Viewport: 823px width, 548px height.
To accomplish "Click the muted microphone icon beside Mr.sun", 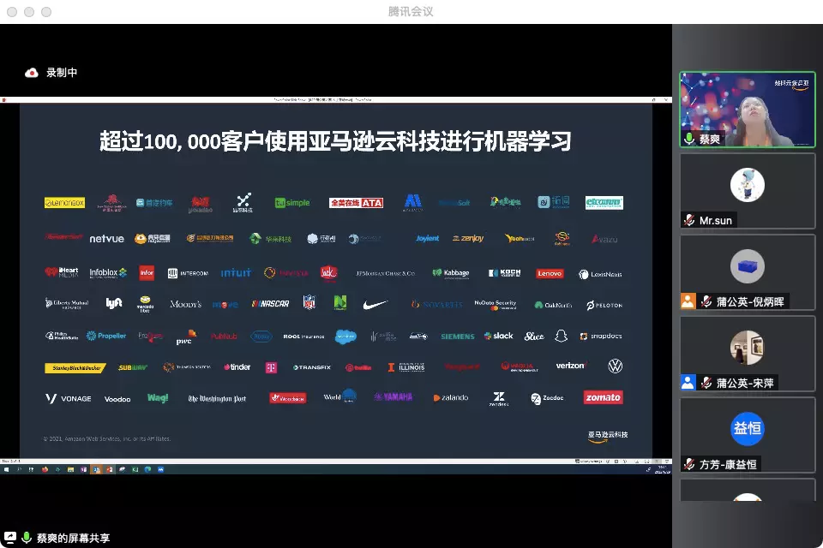I will 689,220.
